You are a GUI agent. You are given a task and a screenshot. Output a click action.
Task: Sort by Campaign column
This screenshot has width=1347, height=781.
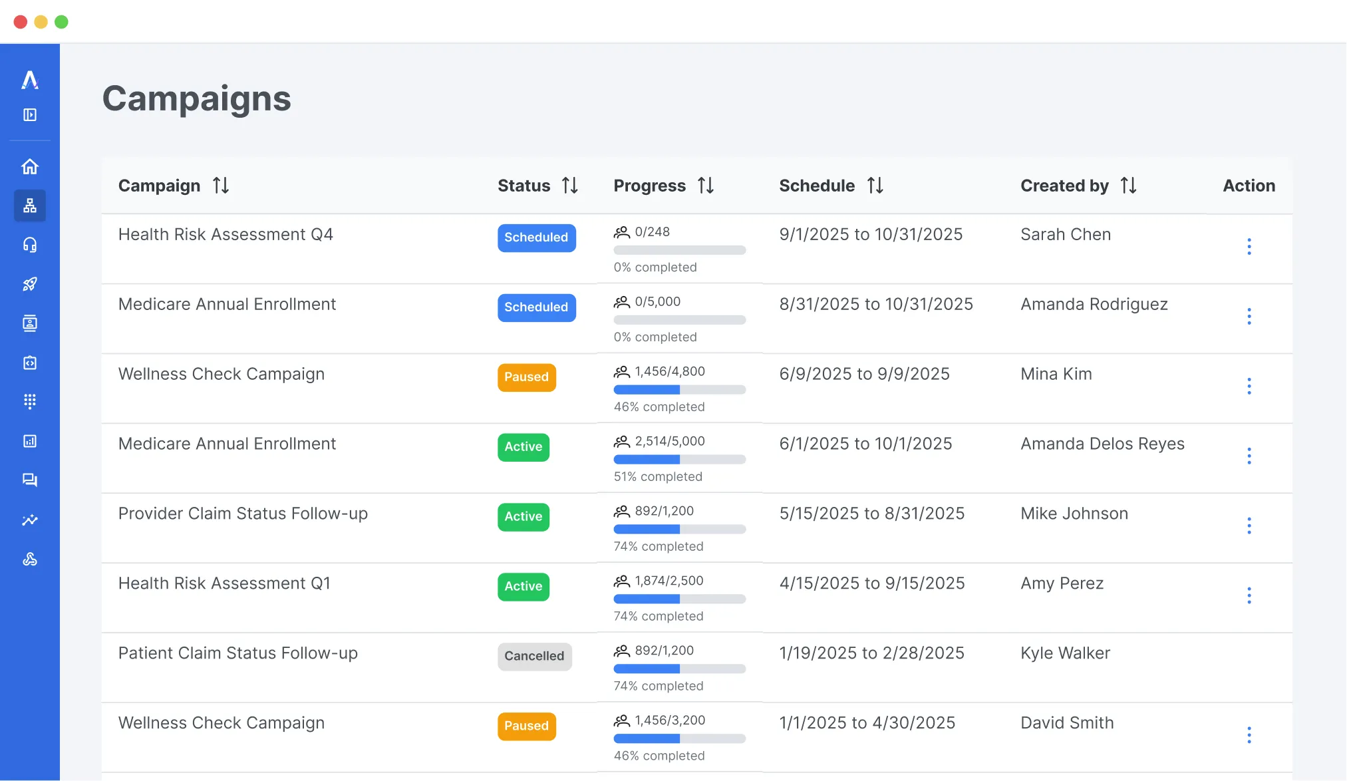(221, 186)
